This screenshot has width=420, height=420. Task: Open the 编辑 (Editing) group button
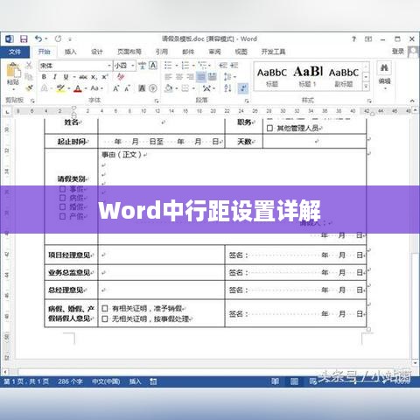click(384, 75)
